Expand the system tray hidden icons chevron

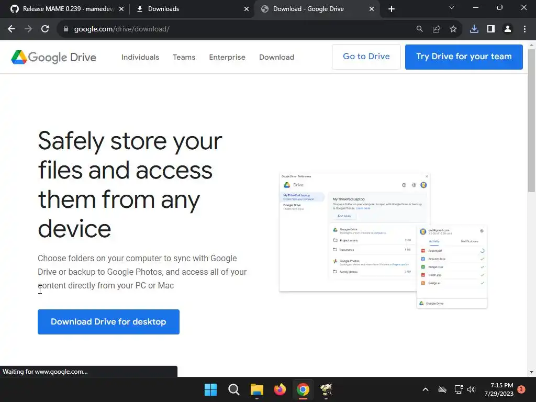(425, 389)
